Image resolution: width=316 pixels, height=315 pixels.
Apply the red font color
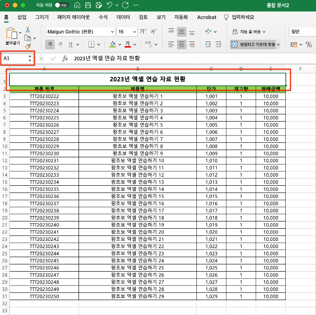(128, 44)
